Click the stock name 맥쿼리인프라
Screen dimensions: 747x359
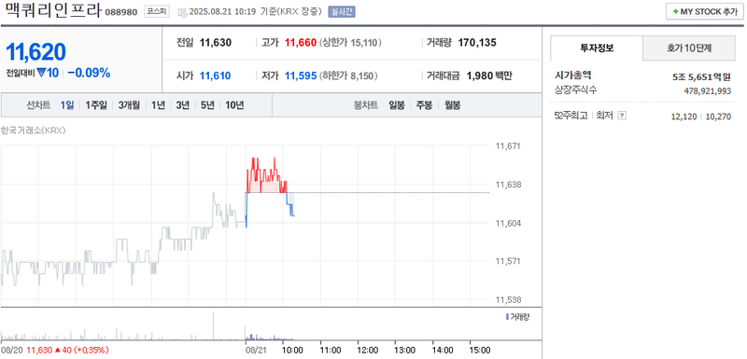tap(53, 11)
